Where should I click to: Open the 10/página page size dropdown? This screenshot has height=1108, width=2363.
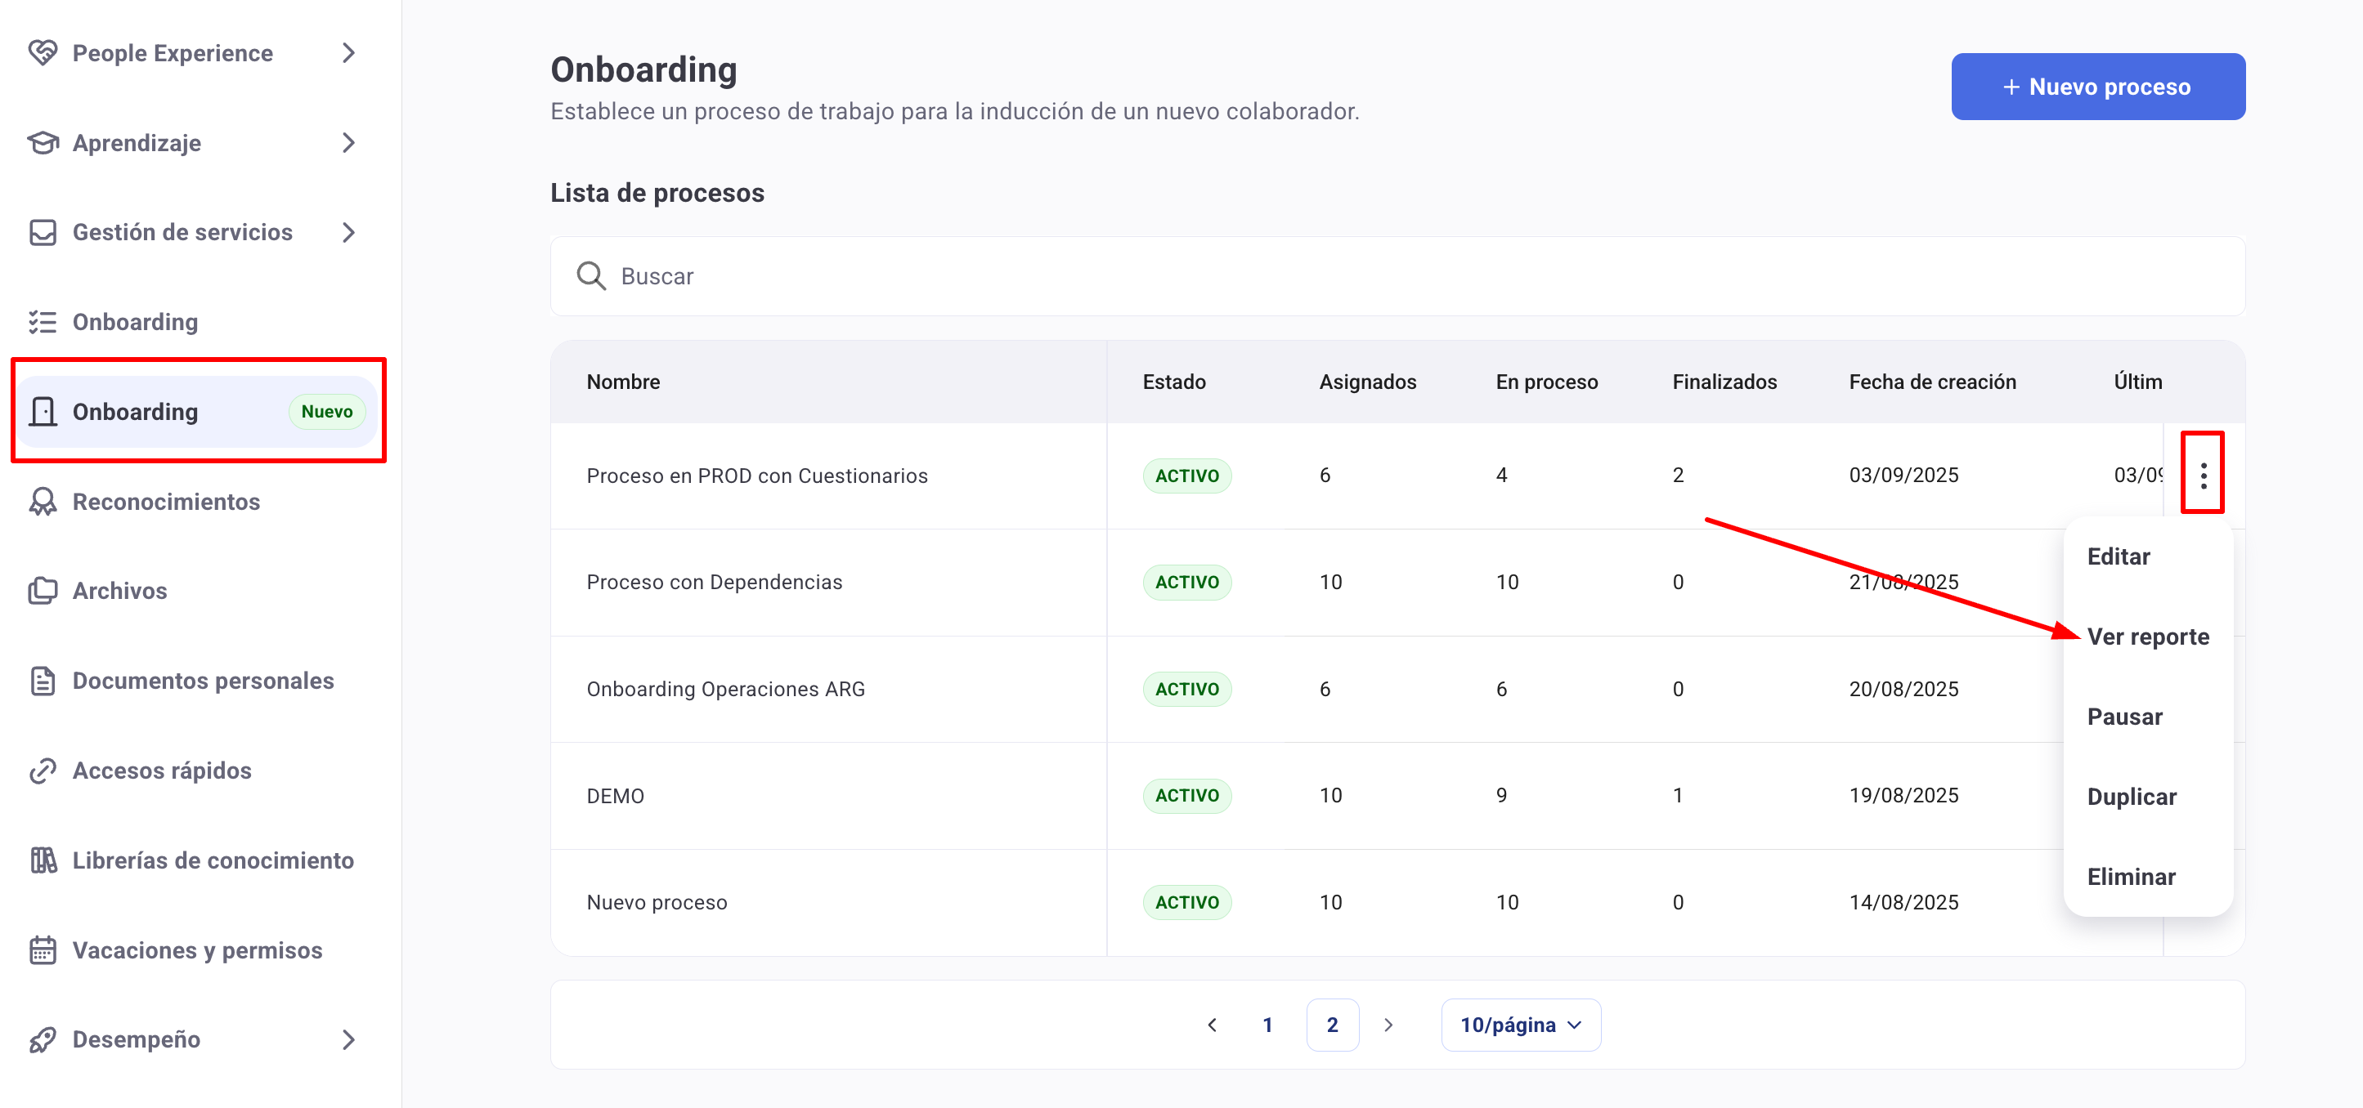1520,1025
